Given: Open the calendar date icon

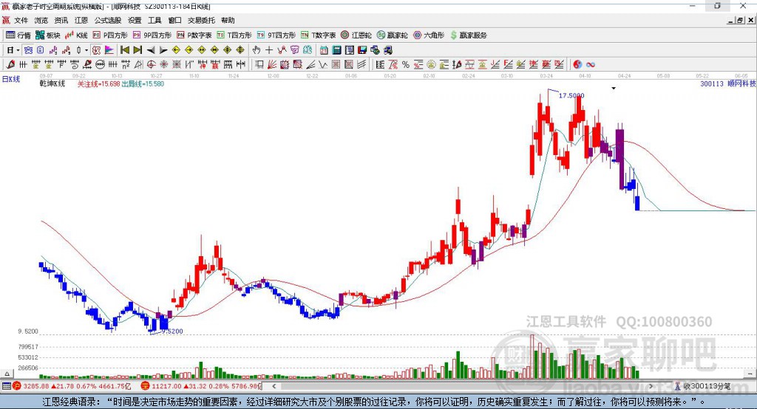Looking at the screenshot, I should pos(324,50).
